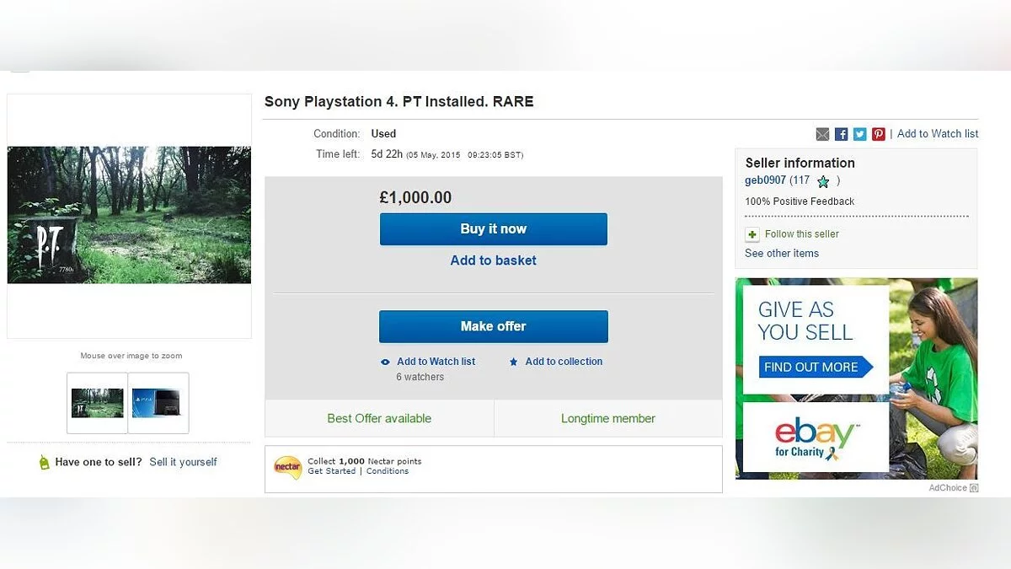This screenshot has width=1011, height=569.
Task: Click the seller feedback star icon
Action: (x=823, y=181)
